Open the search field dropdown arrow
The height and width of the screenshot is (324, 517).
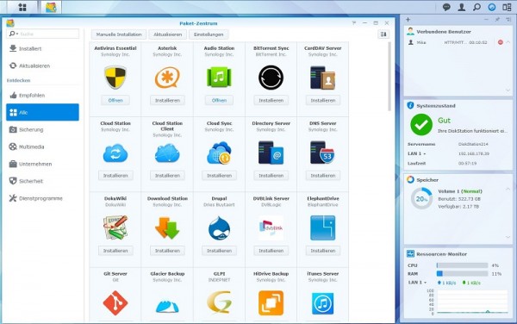pyautogui.click(x=16, y=34)
